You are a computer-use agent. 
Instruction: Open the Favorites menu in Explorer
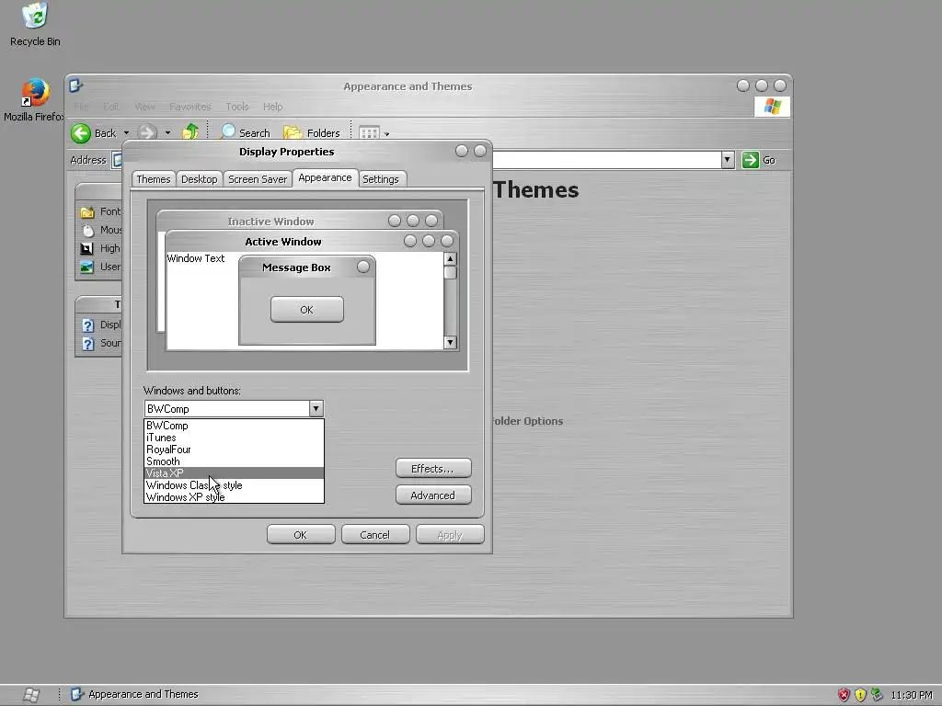tap(190, 107)
